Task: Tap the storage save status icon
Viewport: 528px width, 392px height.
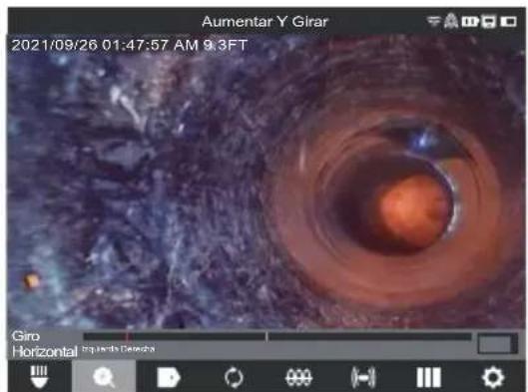Action: pyautogui.click(x=489, y=22)
